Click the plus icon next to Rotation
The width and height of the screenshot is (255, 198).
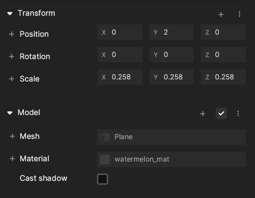point(12,56)
